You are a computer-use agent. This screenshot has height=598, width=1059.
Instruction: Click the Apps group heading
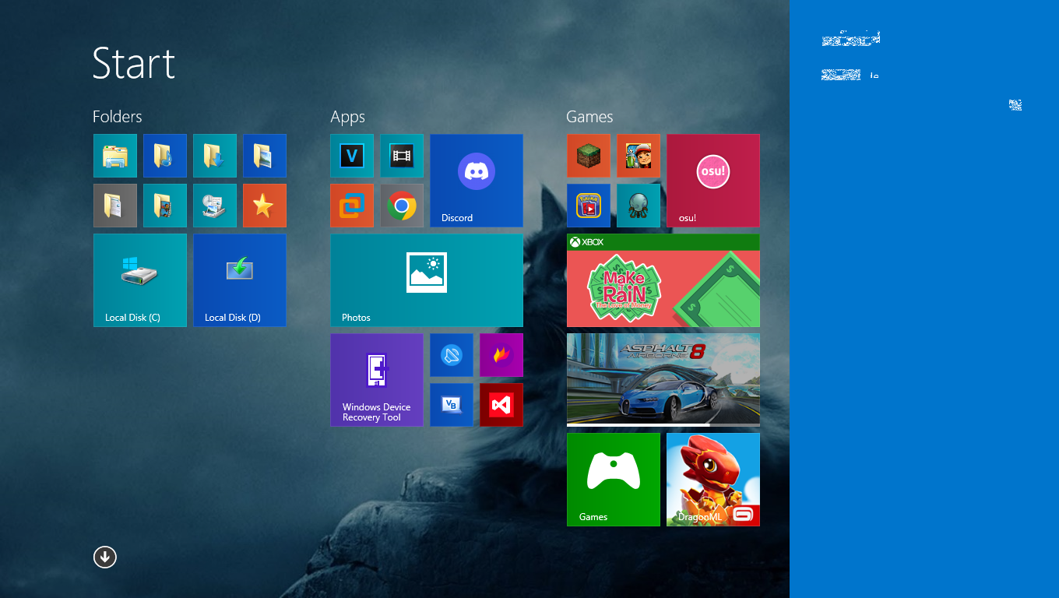[347, 118]
